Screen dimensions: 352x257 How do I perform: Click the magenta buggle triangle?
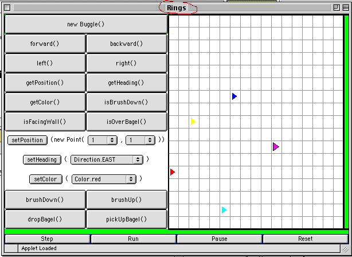tap(276, 147)
